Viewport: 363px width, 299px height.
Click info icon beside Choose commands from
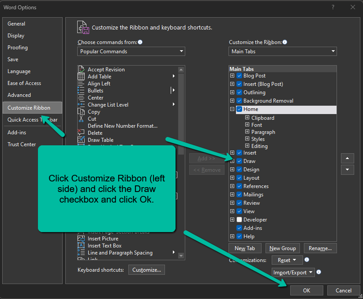140,42
